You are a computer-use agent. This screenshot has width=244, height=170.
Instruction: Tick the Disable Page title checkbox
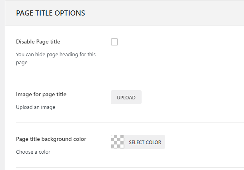114,42
